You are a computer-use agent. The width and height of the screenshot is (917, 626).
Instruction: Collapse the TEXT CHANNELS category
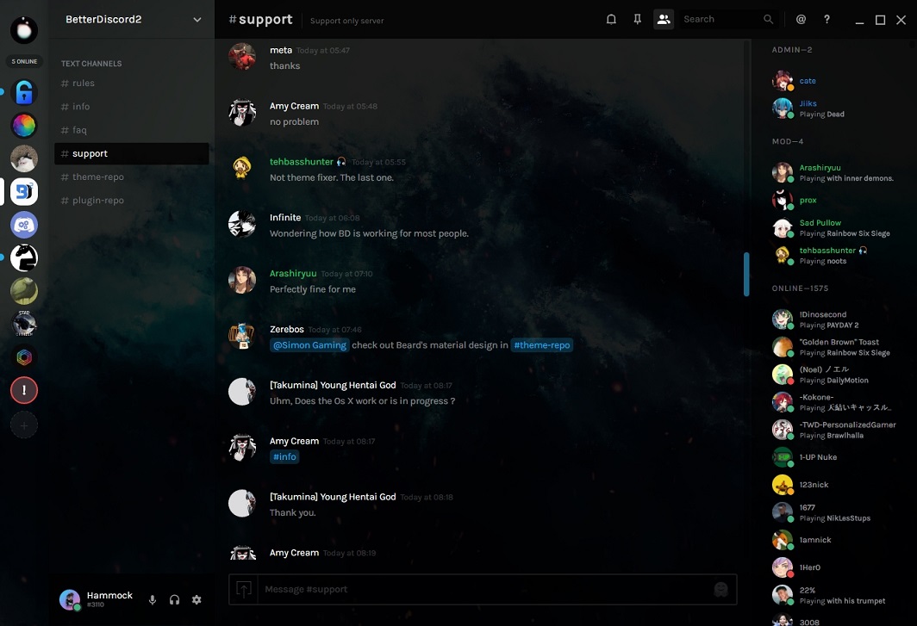pyautogui.click(x=91, y=64)
